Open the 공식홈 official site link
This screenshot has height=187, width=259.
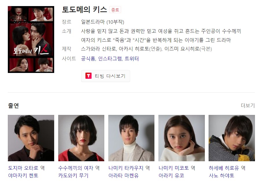(88, 58)
